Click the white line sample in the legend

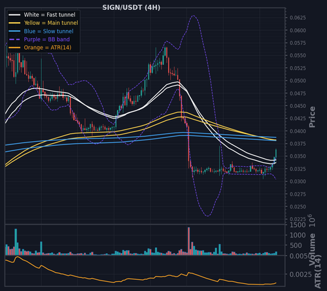(14, 15)
